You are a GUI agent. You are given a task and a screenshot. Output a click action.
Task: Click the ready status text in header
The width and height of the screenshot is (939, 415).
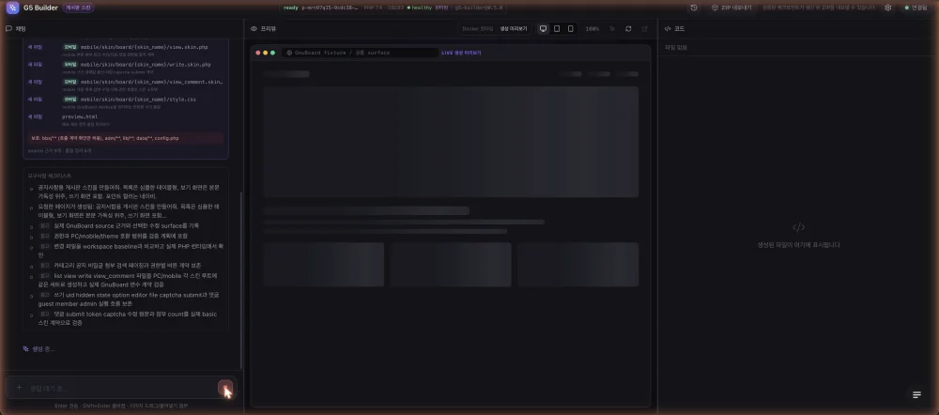(290, 8)
